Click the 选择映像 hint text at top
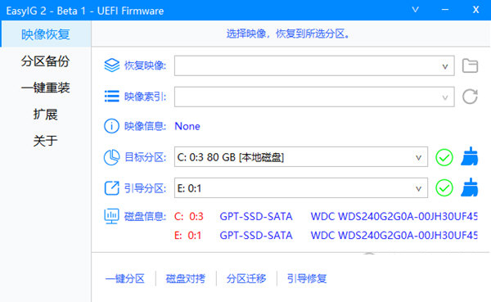 point(288,34)
